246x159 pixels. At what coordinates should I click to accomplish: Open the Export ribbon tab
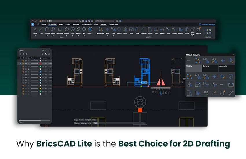point(68,25)
